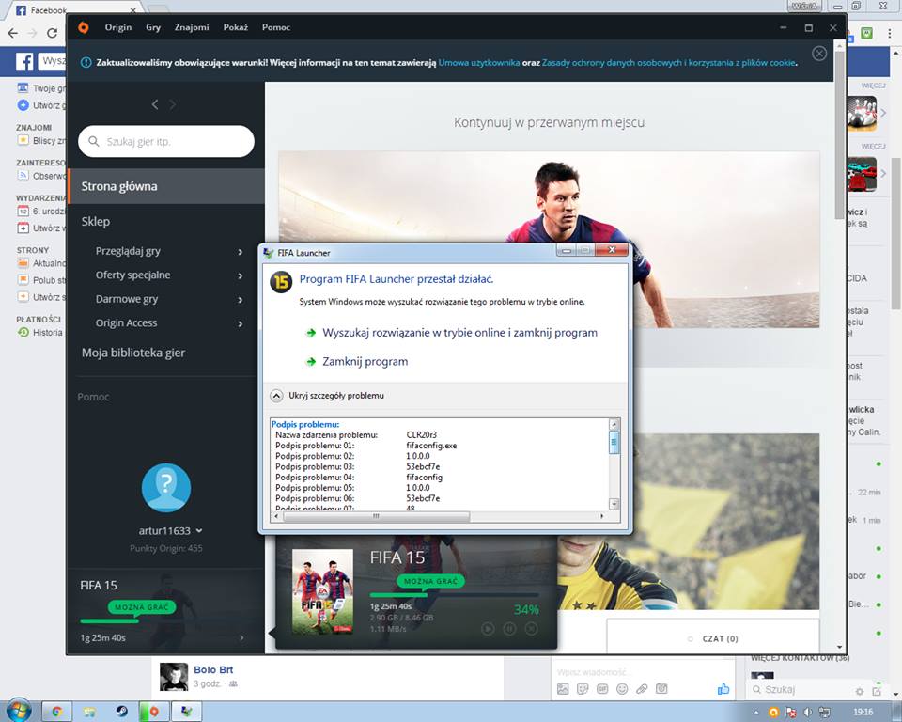Click the Origin search field
Image resolution: width=902 pixels, height=722 pixels.
click(166, 141)
